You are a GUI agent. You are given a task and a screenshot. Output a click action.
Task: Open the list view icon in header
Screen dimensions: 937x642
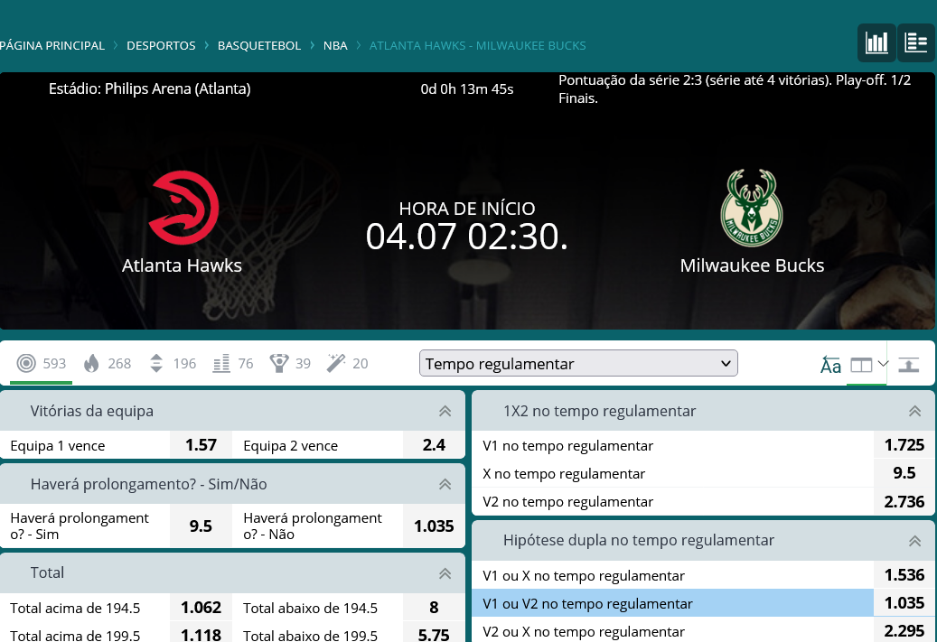(x=916, y=43)
